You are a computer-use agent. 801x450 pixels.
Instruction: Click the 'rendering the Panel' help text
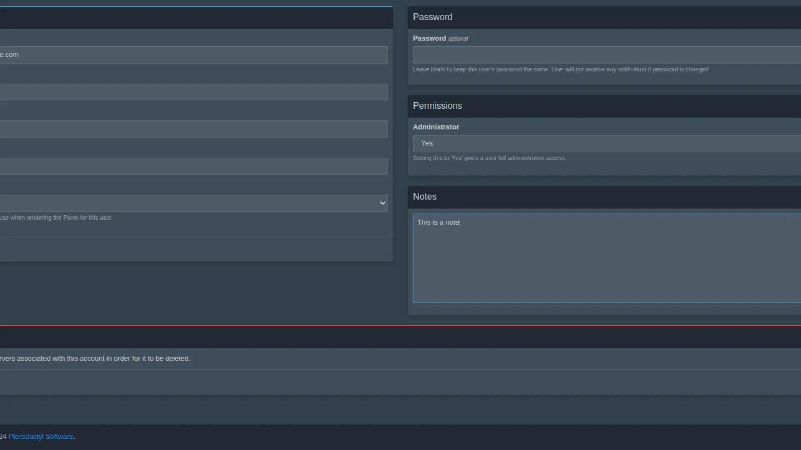(56, 218)
